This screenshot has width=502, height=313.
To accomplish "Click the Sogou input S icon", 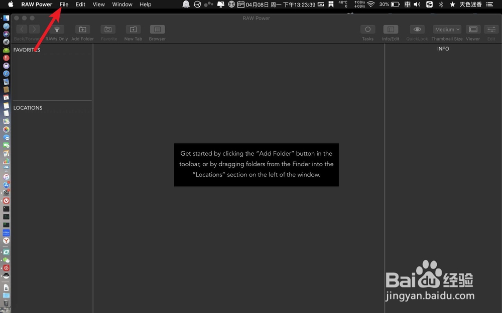I will coord(429,4).
